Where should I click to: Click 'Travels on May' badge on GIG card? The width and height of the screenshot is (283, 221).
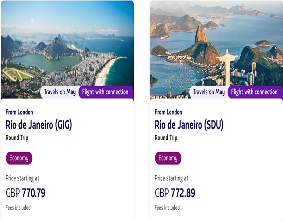(x=60, y=92)
